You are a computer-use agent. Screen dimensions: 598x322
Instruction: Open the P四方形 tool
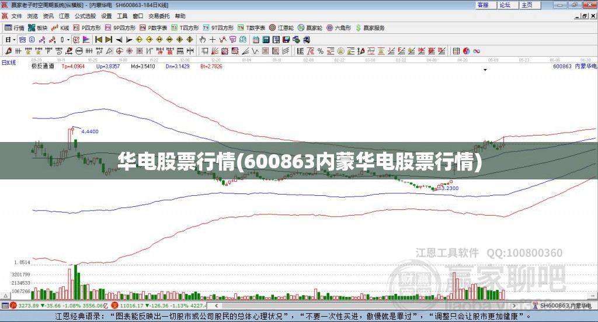[x=87, y=28]
